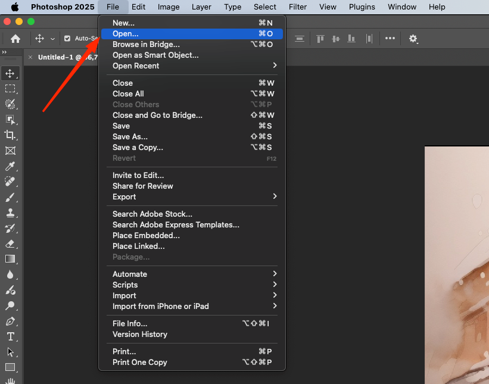Select the Gradient tool
The height and width of the screenshot is (384, 489).
(10, 259)
